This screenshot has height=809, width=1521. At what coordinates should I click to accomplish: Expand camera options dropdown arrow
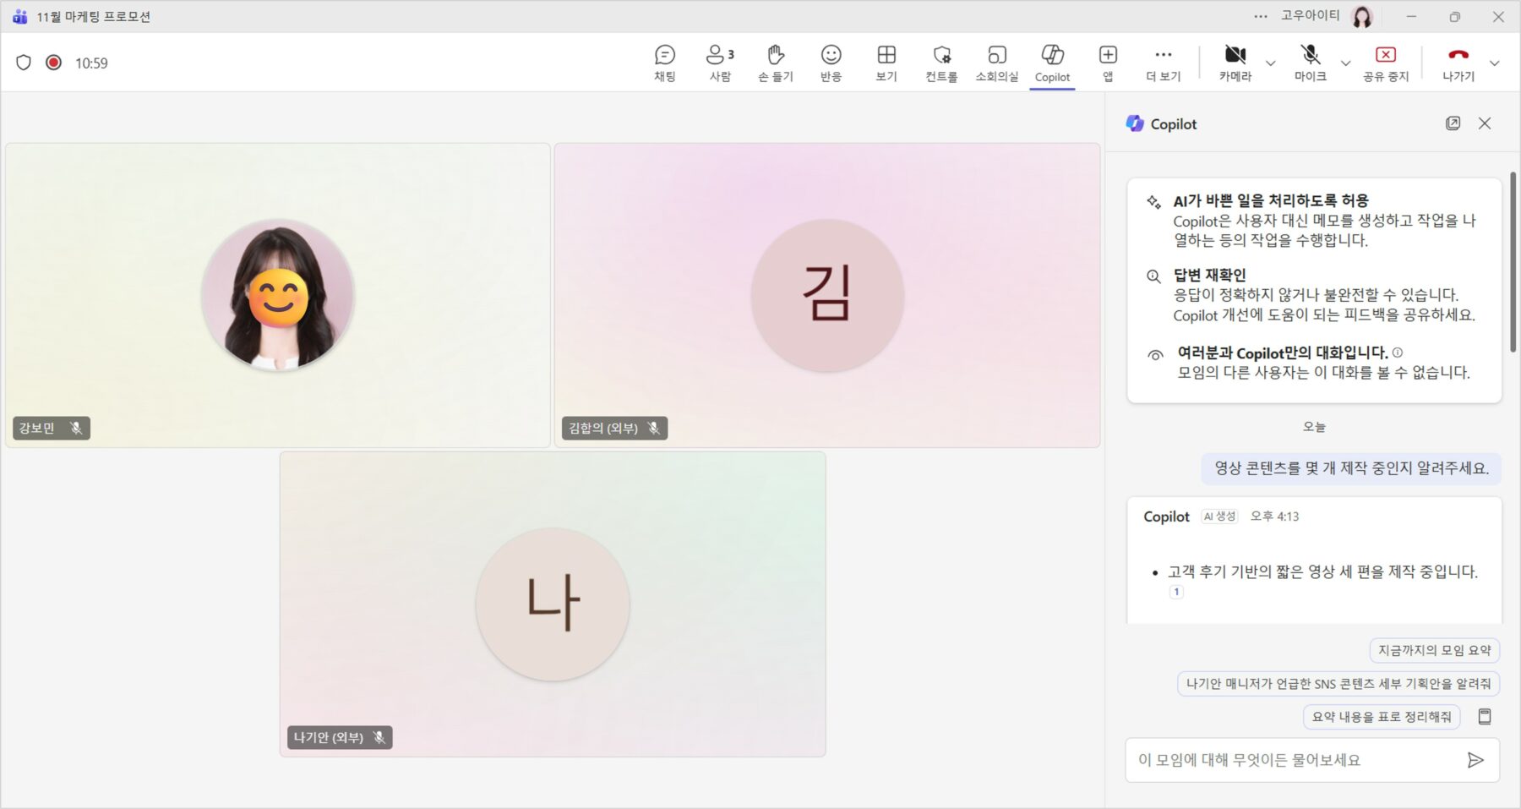coord(1270,63)
